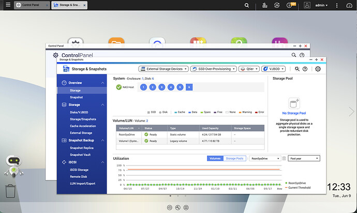Switch to the Storage & Snapshots taskbar tab

point(69,5)
